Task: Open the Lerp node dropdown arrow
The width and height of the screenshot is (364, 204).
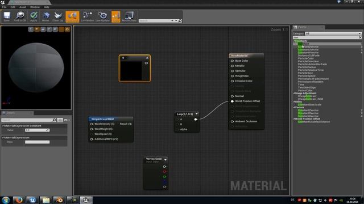Action: [197, 114]
